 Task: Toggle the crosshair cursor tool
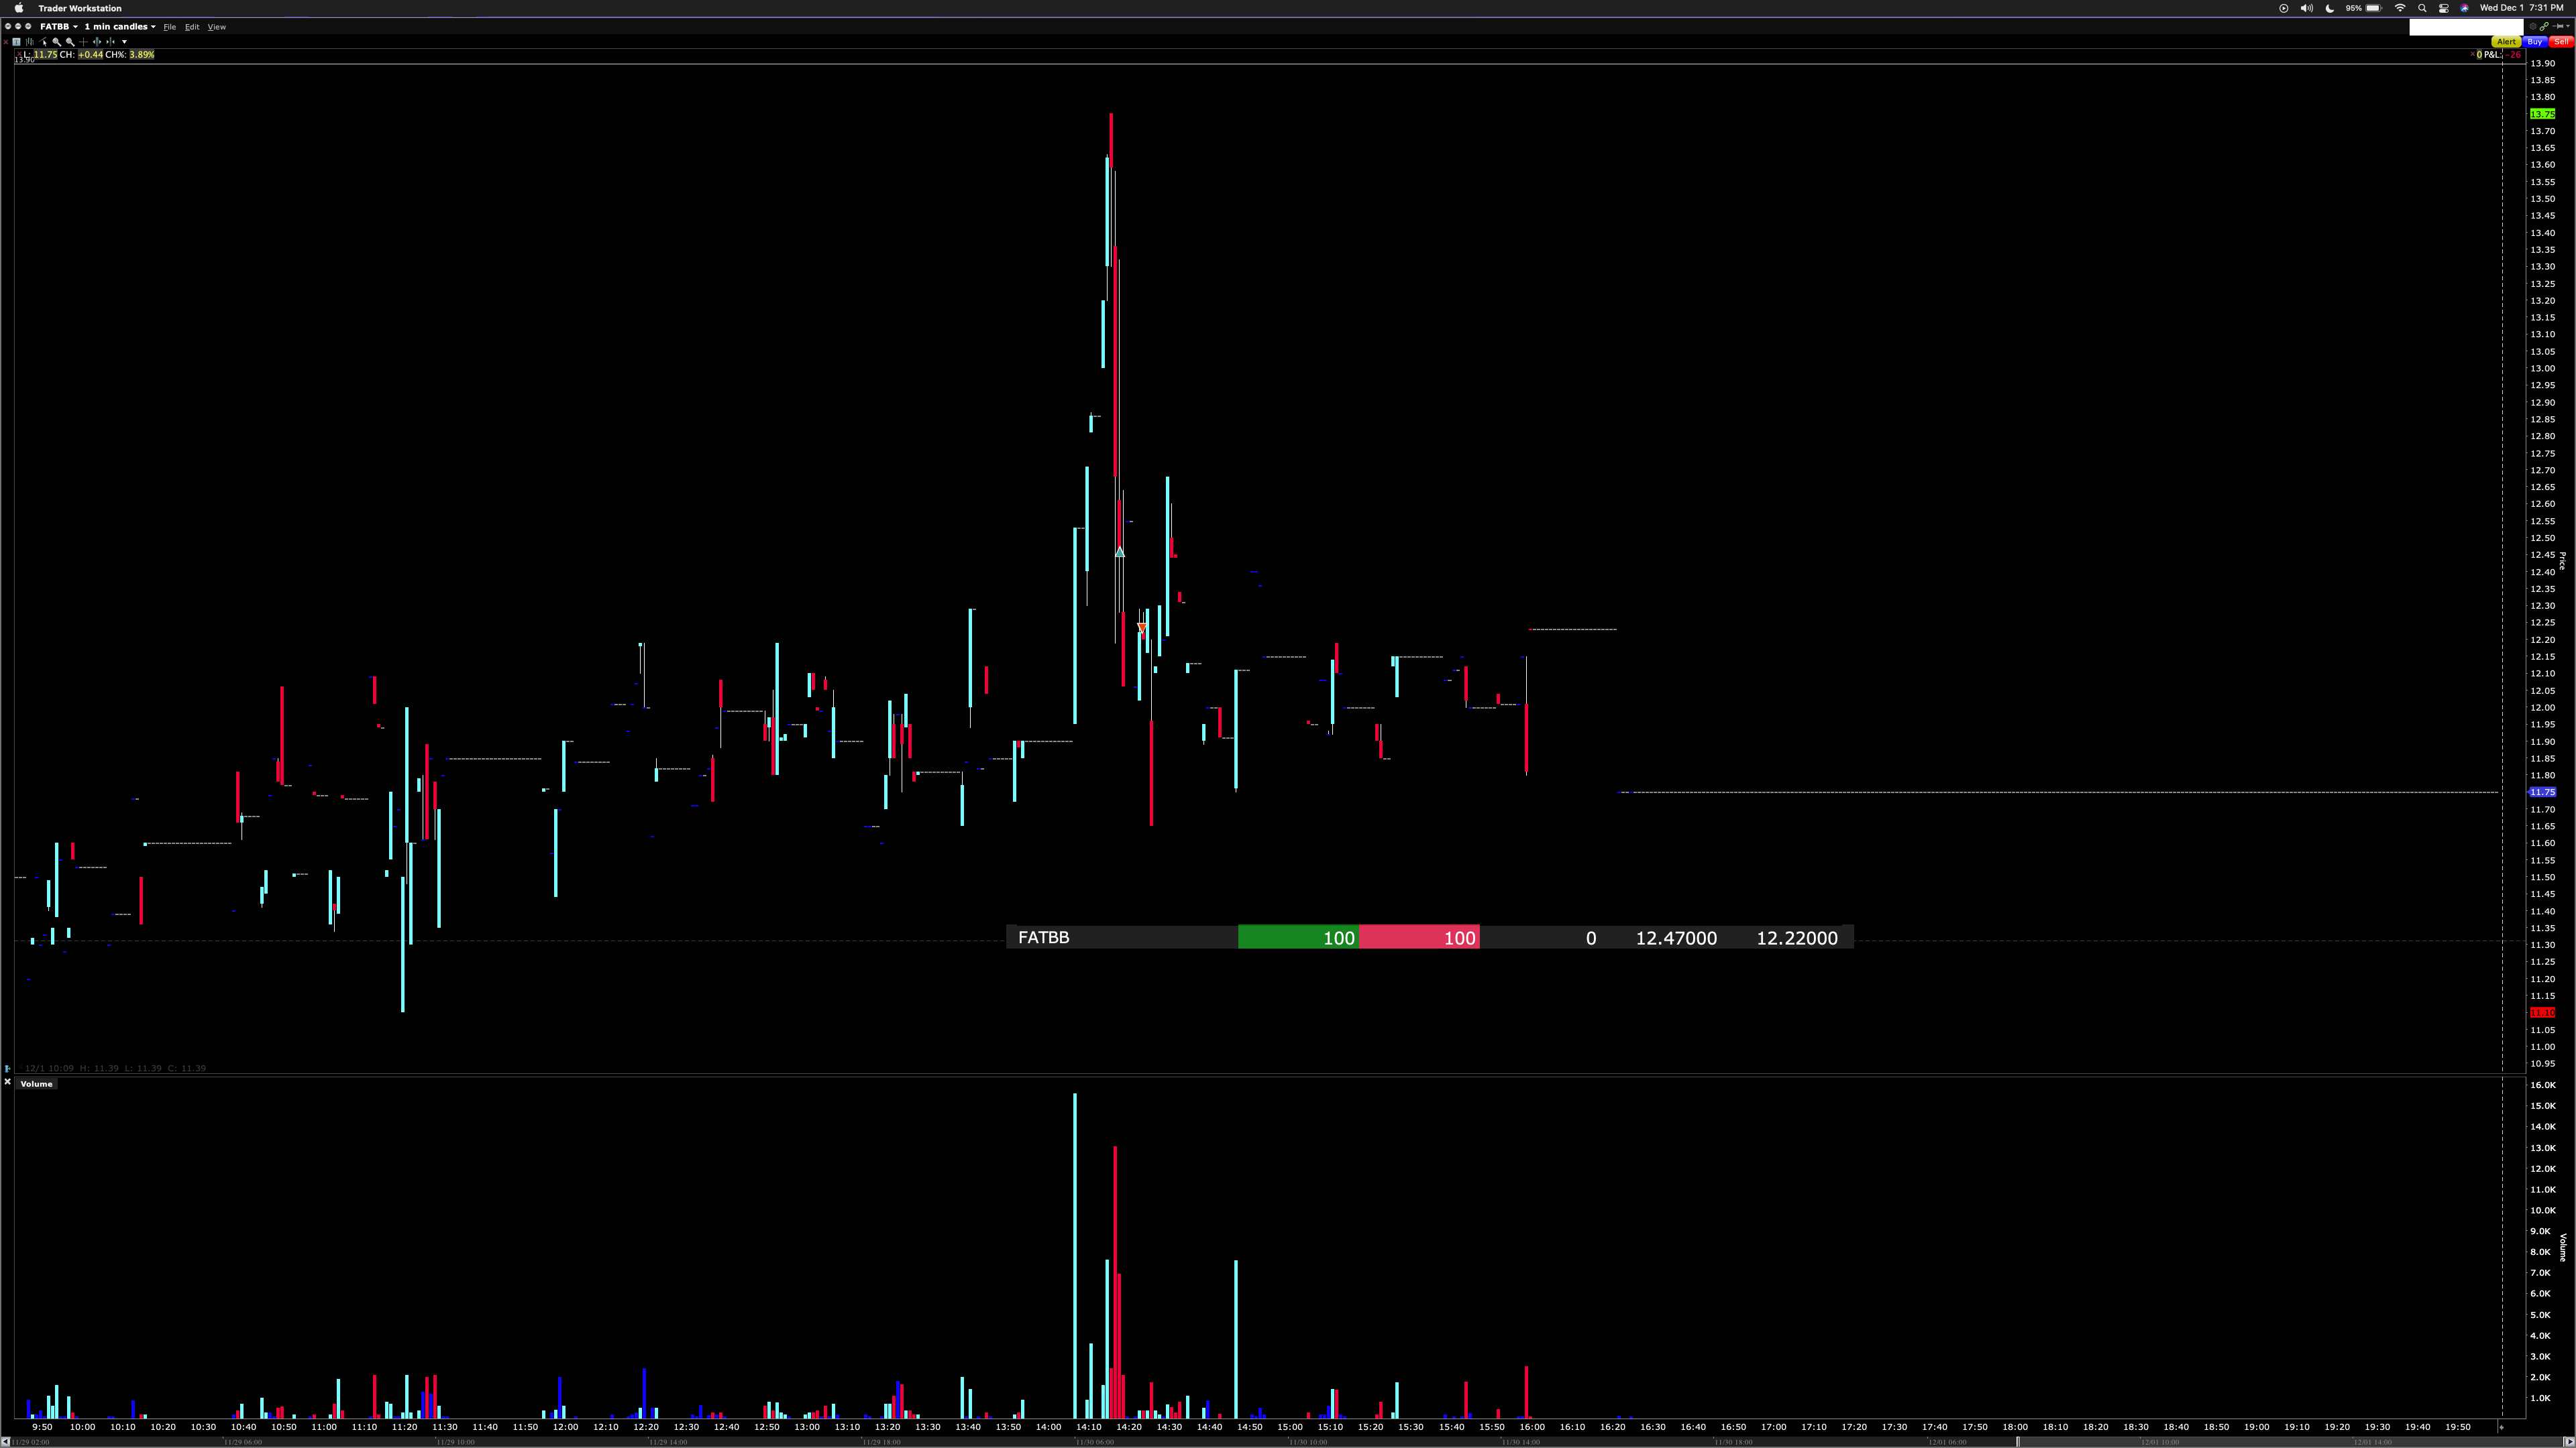point(84,42)
